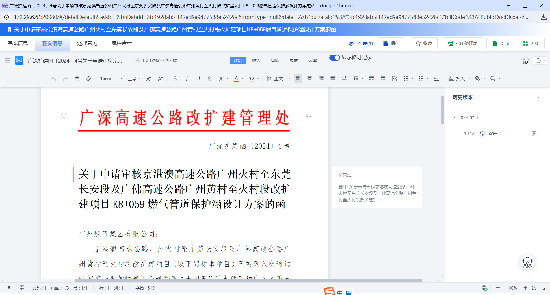Toggle bold formatting
This screenshot has height=295, width=550.
pos(175,79)
